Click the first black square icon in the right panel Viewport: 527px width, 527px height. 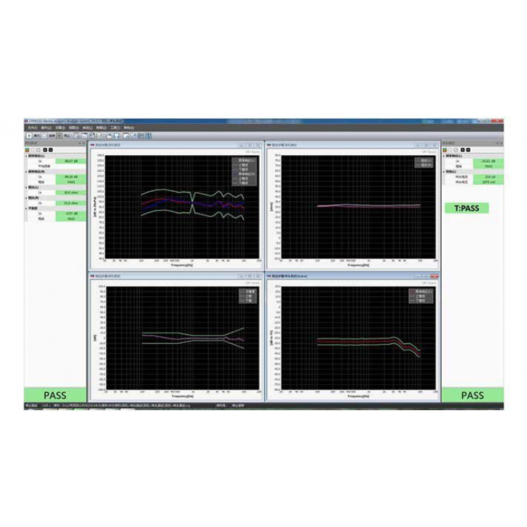(x=462, y=150)
